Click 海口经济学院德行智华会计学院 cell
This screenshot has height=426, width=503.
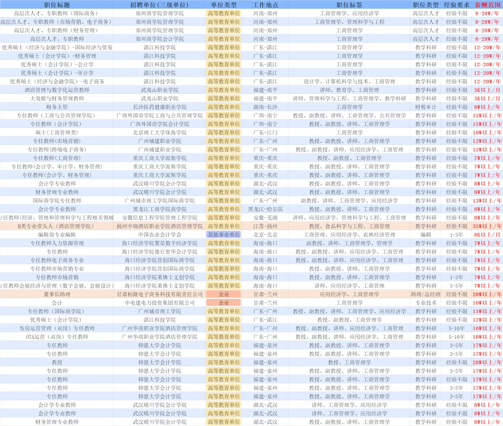coord(160,252)
